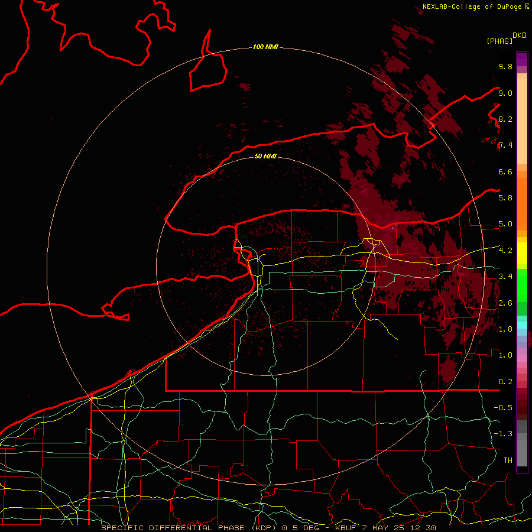Screen dimensions: 532x532
Task: Click the TH threshold label on the color scale
Action: 508,460
